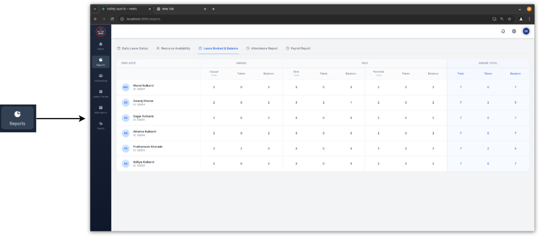
Task: Switch to the Daily Leave Status tab
Action: pyautogui.click(x=133, y=48)
